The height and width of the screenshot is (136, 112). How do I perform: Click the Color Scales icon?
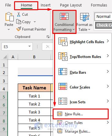pyautogui.click(x=63, y=86)
